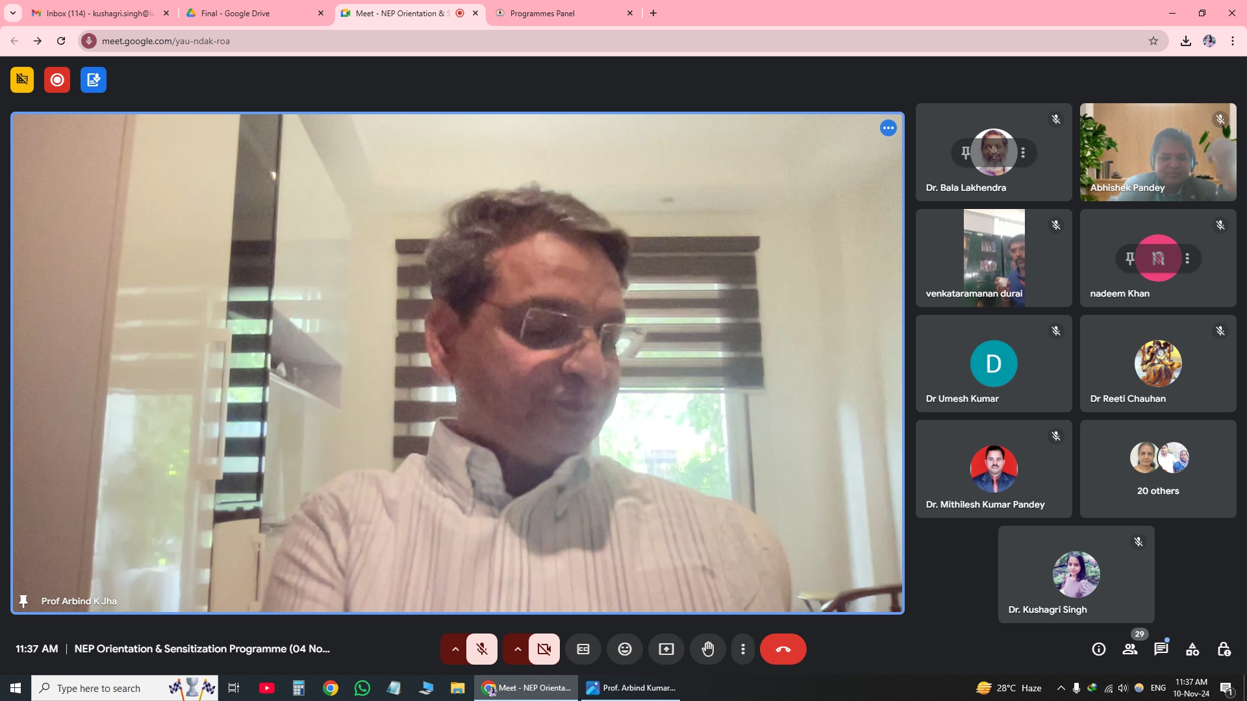The width and height of the screenshot is (1247, 701).
Task: Open the chat panel icon
Action: [1161, 649]
